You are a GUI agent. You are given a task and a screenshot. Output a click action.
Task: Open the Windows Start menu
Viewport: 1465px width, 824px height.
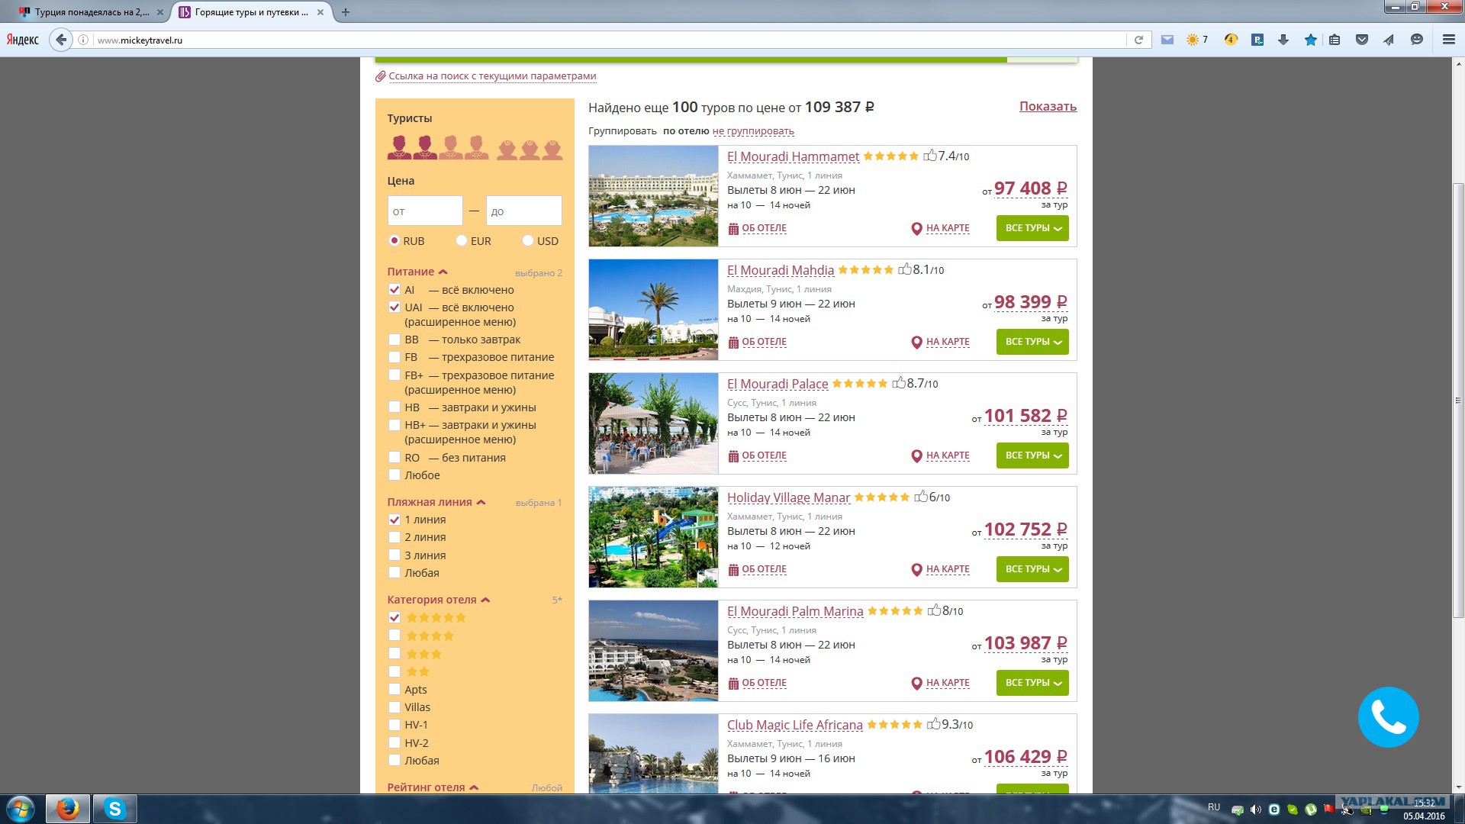21,809
